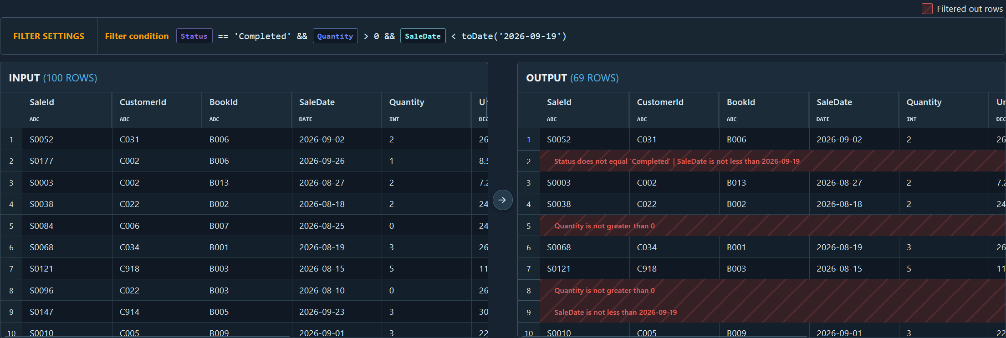Select the Status field chip in filter condition
Image resolution: width=1006 pixels, height=338 pixels.
(194, 36)
